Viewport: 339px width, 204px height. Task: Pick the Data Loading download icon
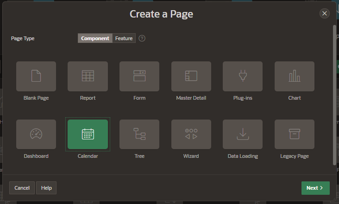point(243,134)
